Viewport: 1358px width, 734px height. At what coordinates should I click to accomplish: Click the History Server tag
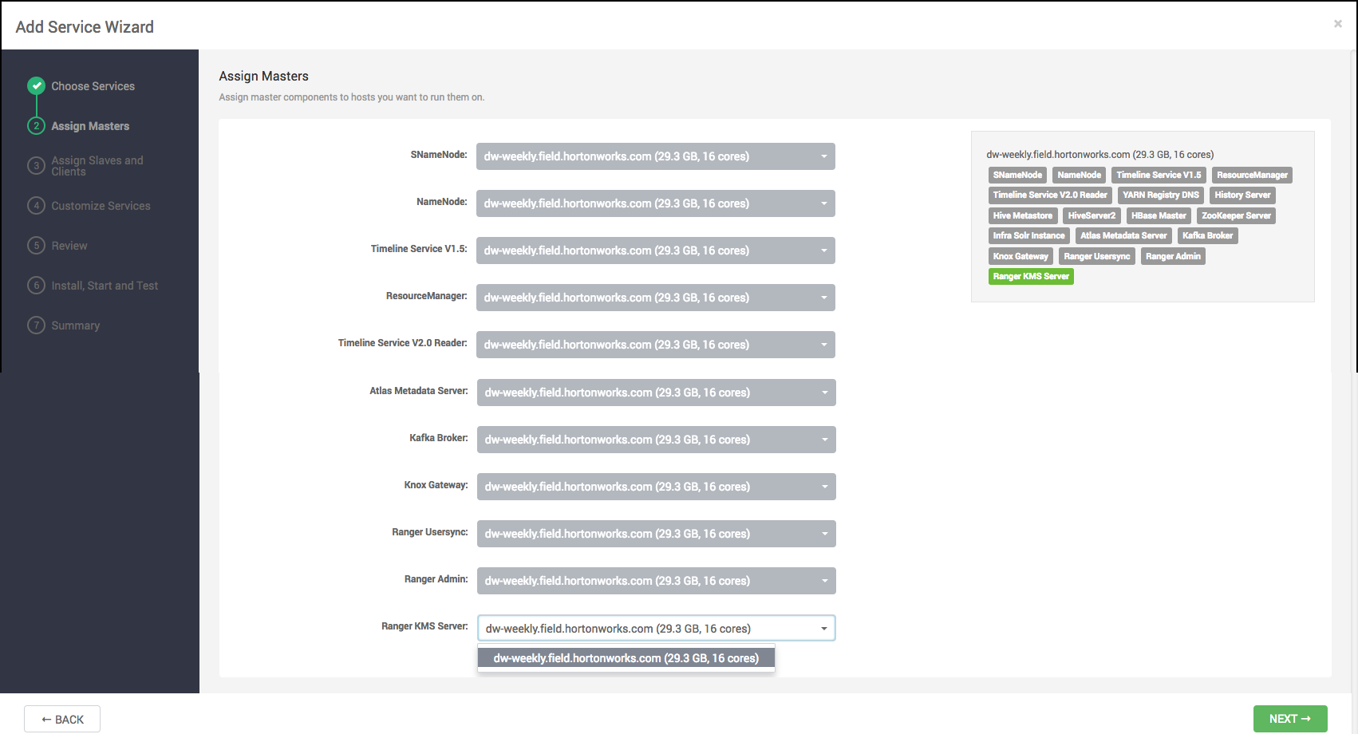point(1242,195)
